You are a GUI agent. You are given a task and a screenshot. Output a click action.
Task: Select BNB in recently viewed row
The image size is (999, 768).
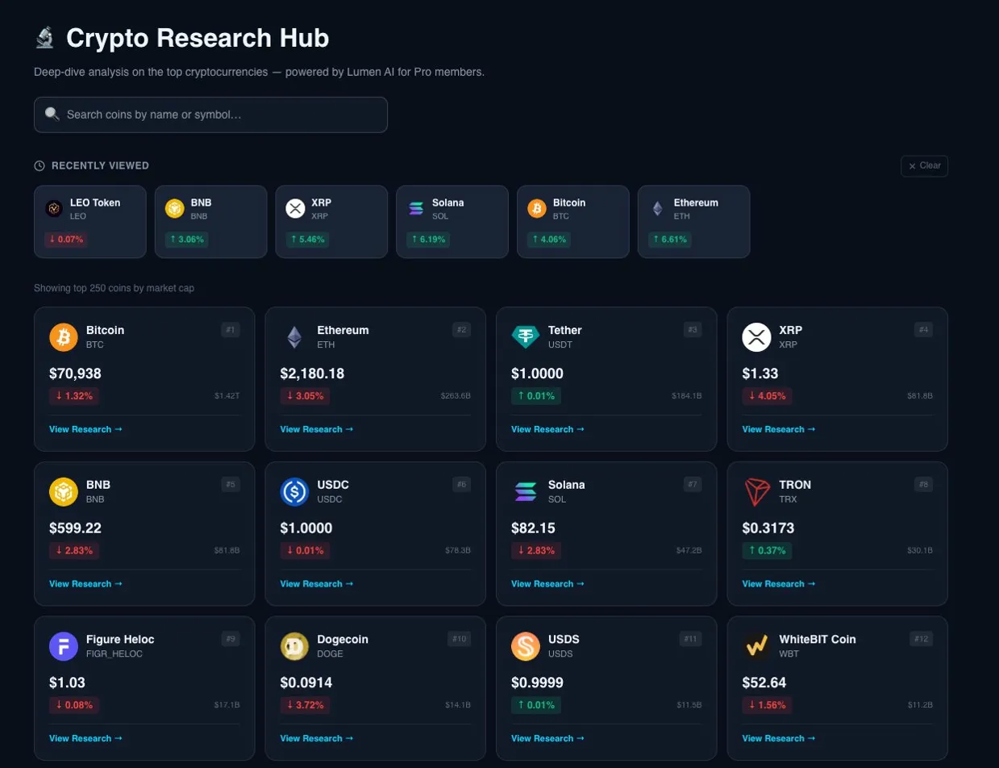[210, 222]
